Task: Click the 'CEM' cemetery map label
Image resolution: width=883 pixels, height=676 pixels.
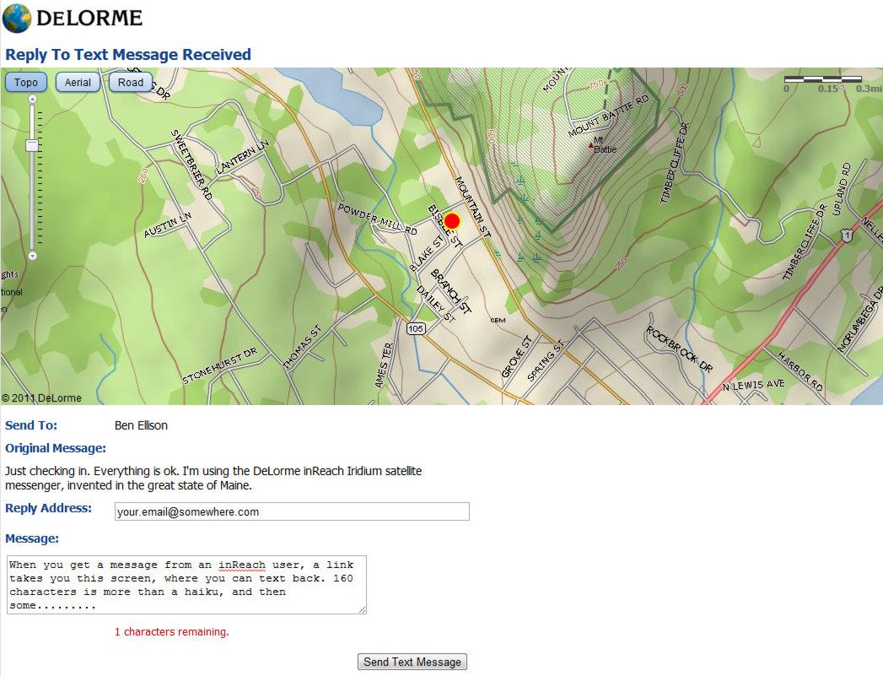Action: tap(498, 320)
